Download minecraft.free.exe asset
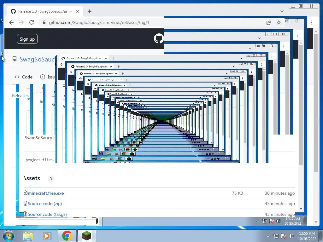The width and height of the screenshot is (323, 242). click(46, 193)
